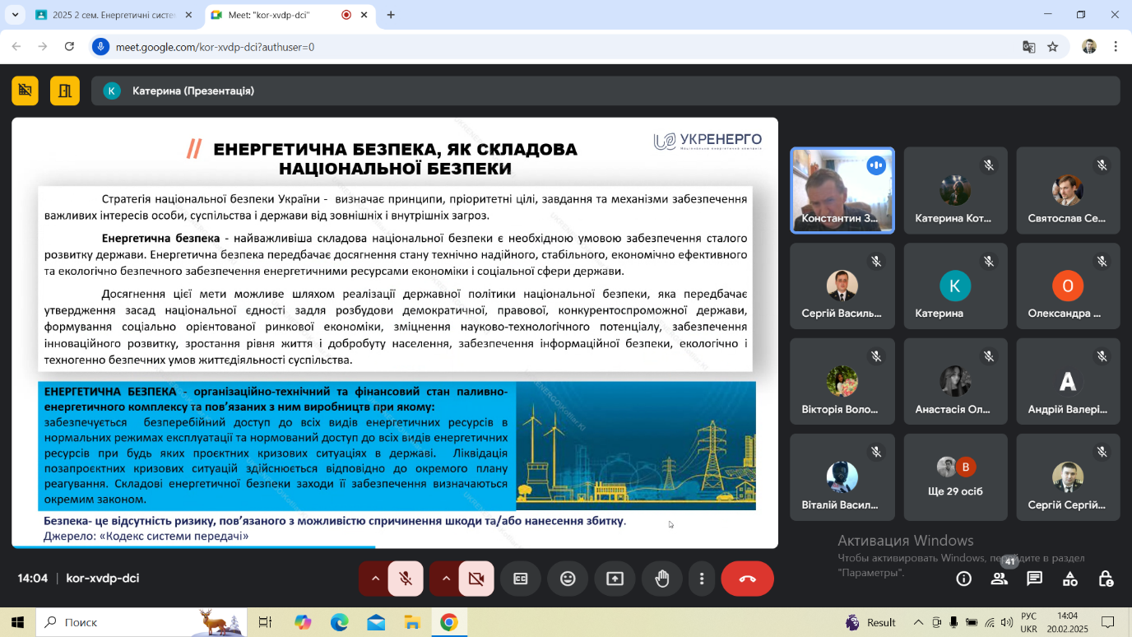Click the "Ще 29 осіб" participants tile
Screen dimensions: 1132x637
pos(955,477)
